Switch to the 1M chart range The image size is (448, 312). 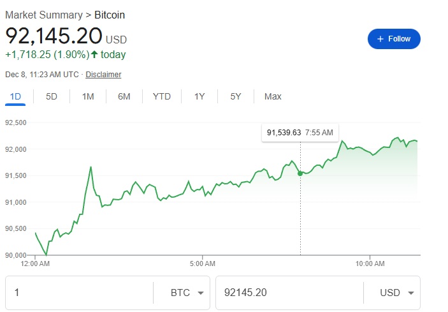point(88,97)
